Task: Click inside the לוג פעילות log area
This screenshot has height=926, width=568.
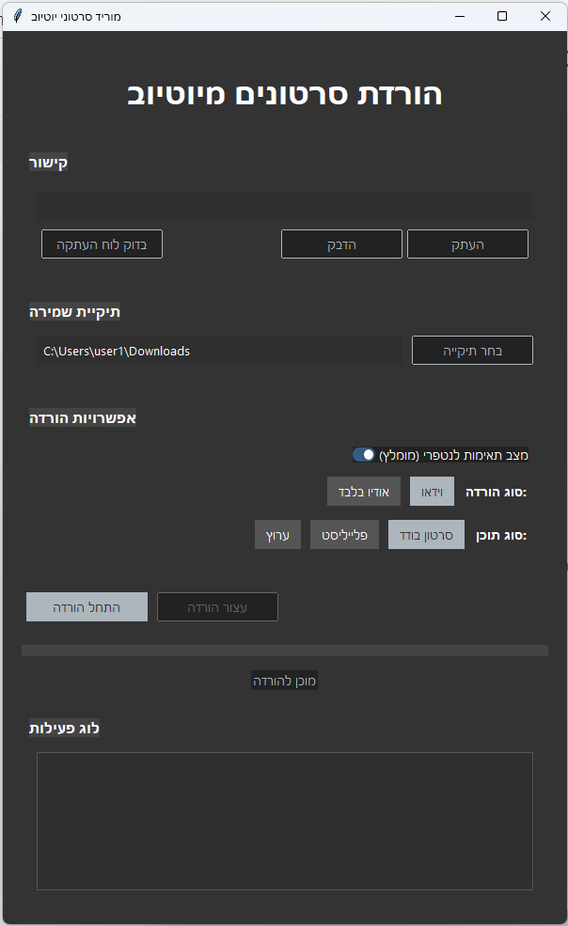Action: pyautogui.click(x=284, y=821)
